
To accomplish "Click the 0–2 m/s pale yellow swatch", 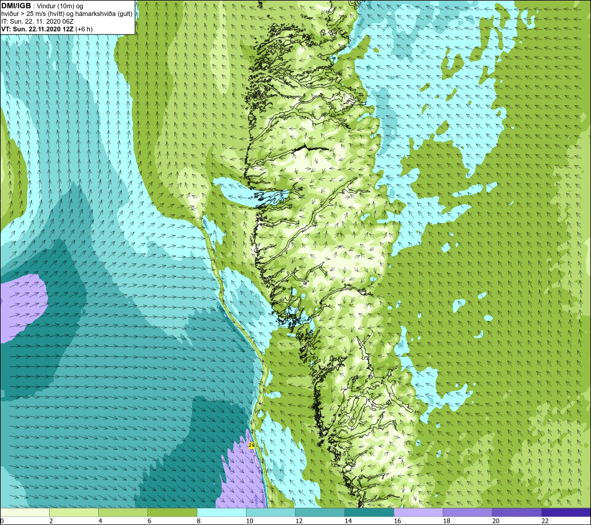I will click(x=24, y=512).
